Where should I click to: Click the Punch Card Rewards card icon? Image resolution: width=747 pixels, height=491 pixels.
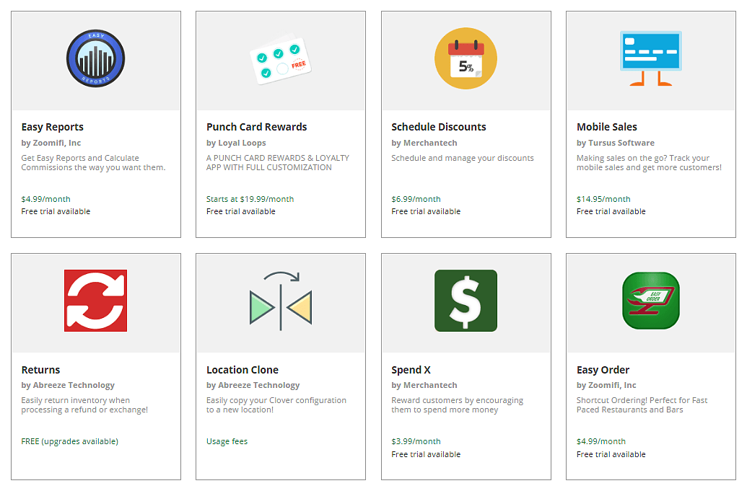point(281,59)
